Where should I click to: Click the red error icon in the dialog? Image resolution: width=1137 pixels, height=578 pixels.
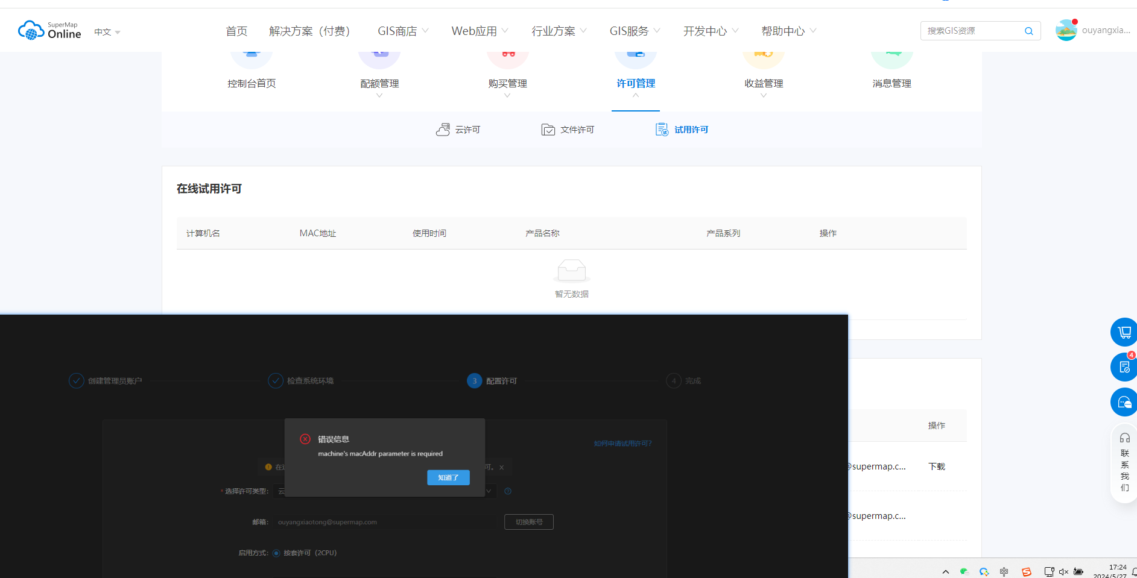pyautogui.click(x=305, y=439)
